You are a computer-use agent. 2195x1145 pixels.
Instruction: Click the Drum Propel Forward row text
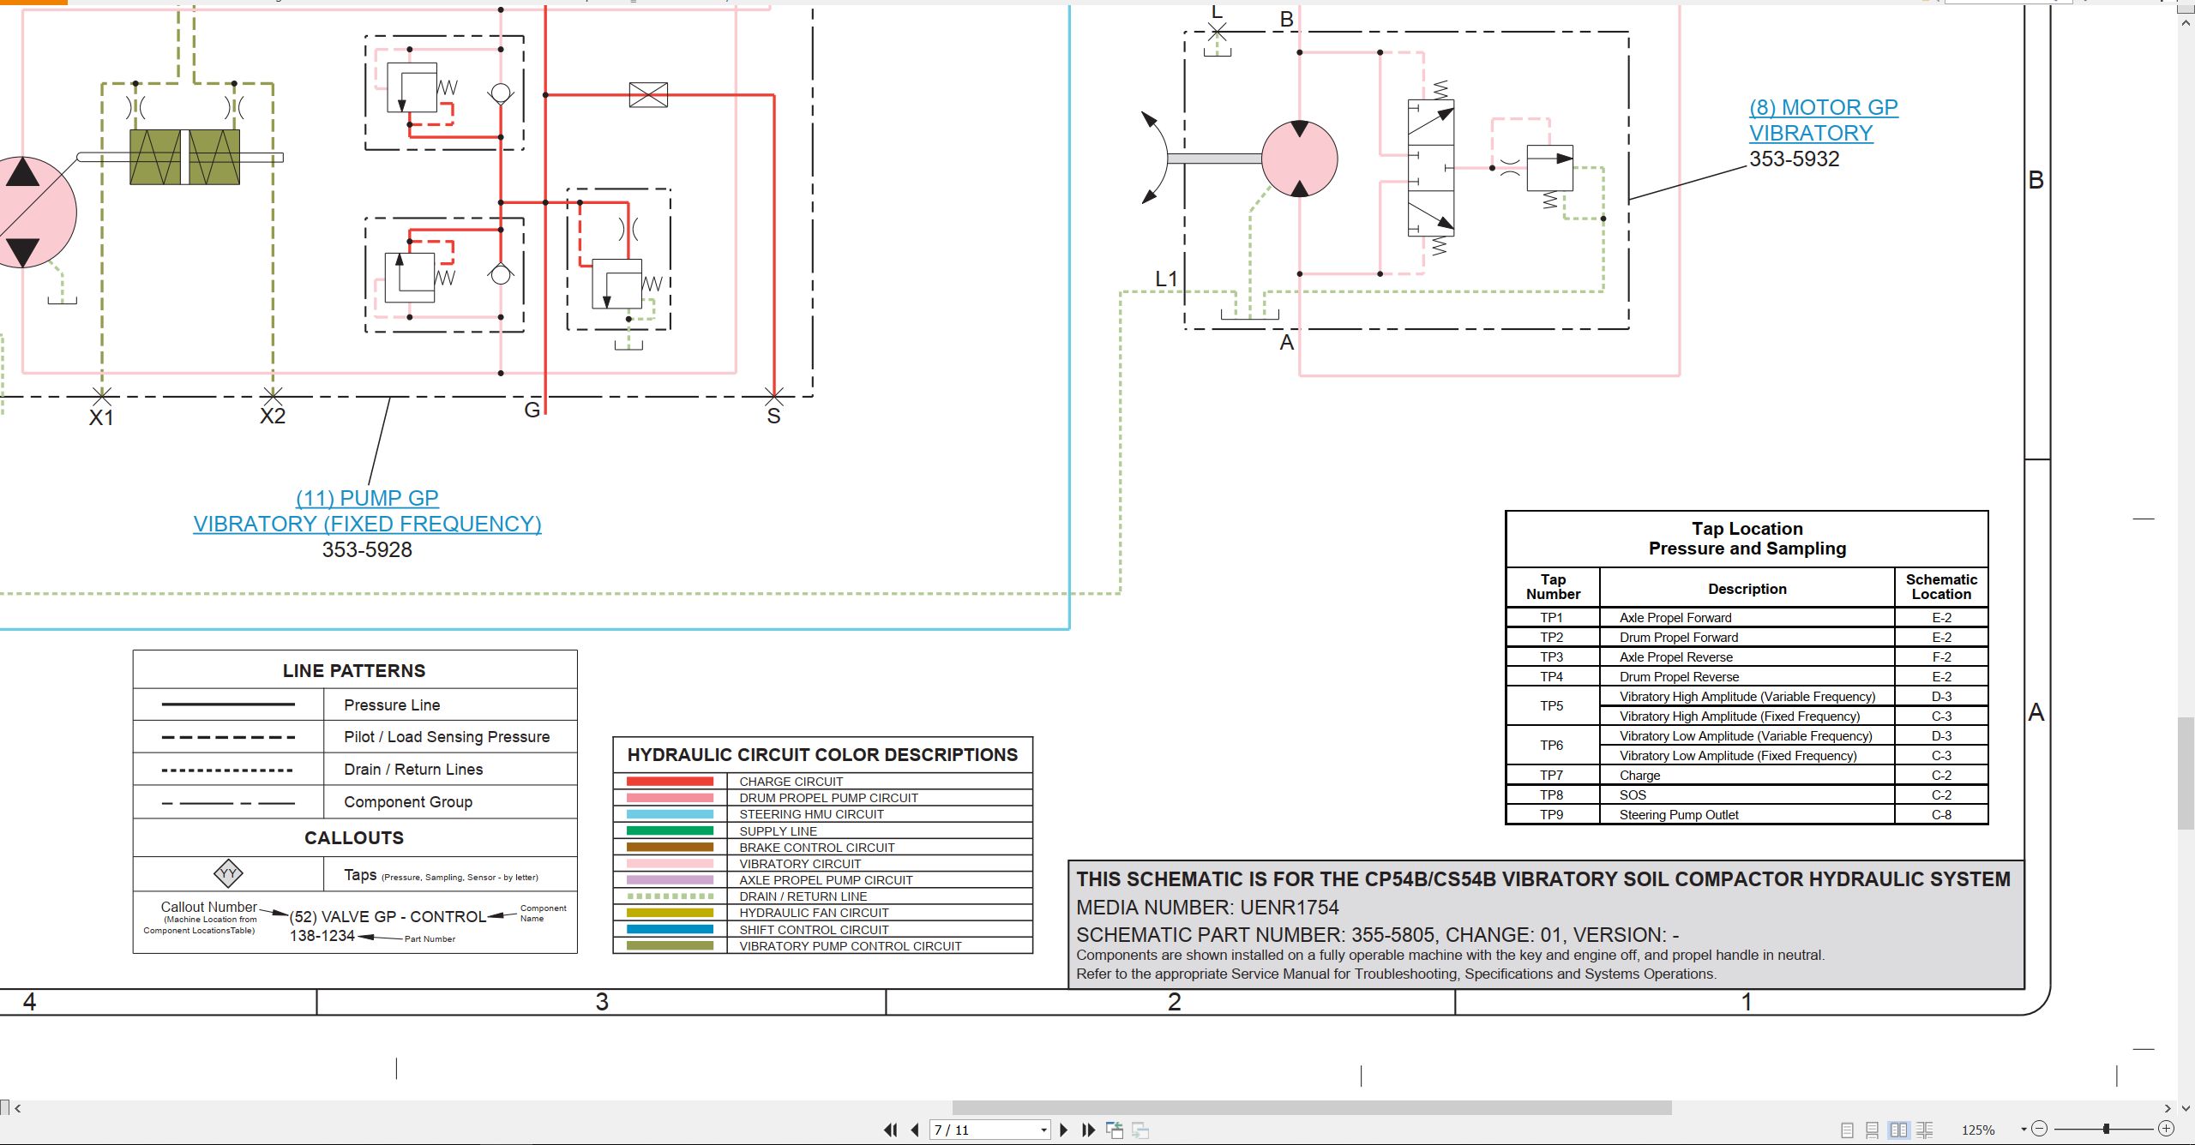coord(1679,637)
